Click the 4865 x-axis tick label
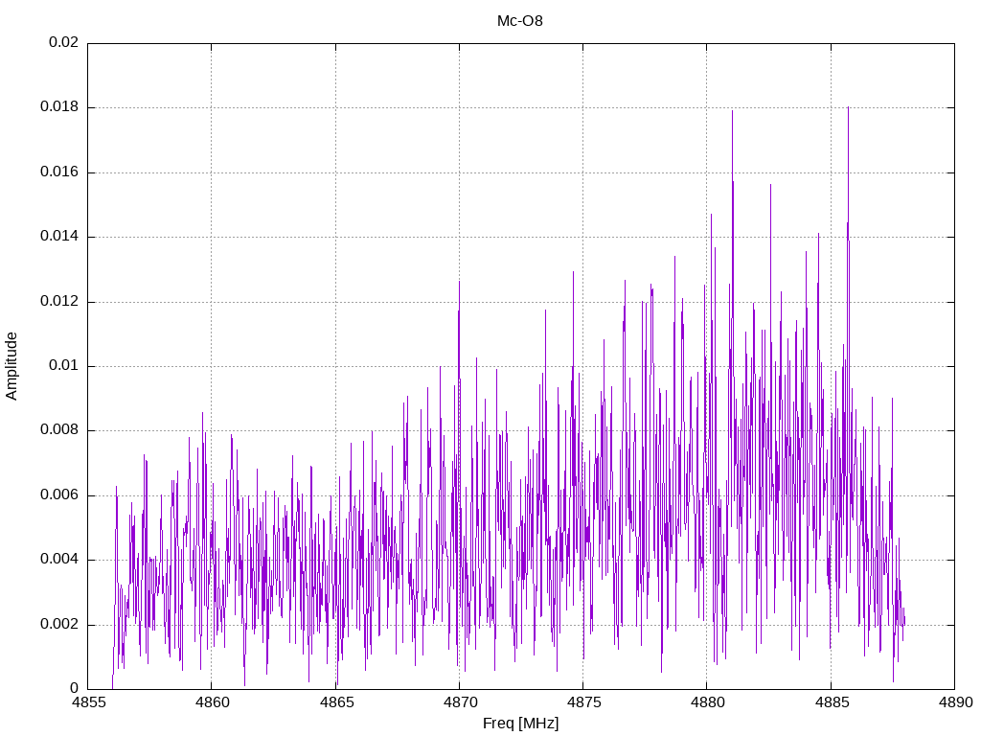This screenshot has height=736, width=981. (x=336, y=702)
